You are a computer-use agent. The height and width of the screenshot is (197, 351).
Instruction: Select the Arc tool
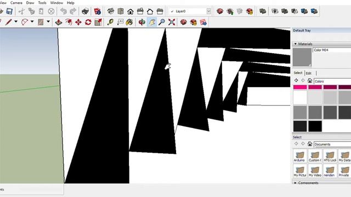point(25,22)
